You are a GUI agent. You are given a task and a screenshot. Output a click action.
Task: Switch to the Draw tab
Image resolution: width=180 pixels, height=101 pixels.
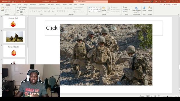[x=19, y=4]
